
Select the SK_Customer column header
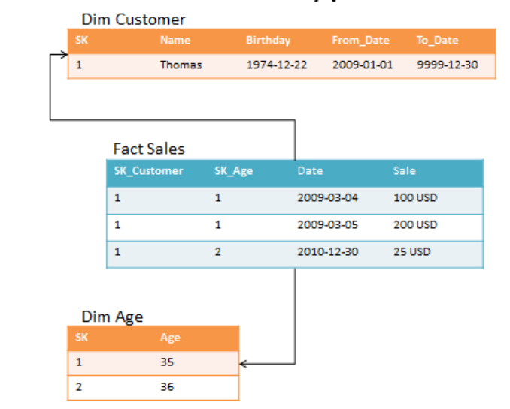click(x=148, y=171)
